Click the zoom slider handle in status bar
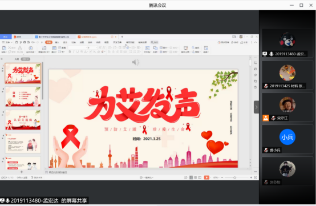The image size is (316, 206). coord(234,177)
